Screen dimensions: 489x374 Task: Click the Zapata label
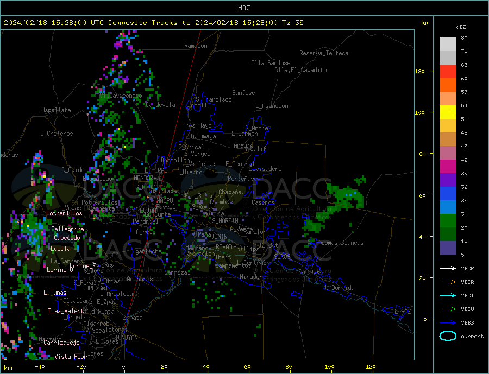(133, 318)
